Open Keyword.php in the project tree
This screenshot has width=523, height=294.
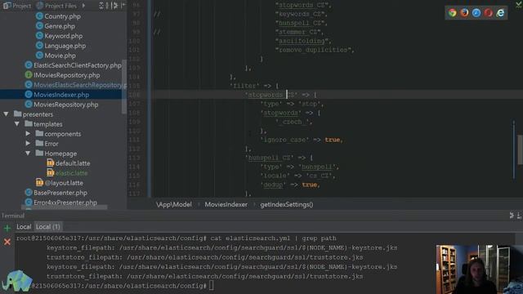click(x=64, y=36)
